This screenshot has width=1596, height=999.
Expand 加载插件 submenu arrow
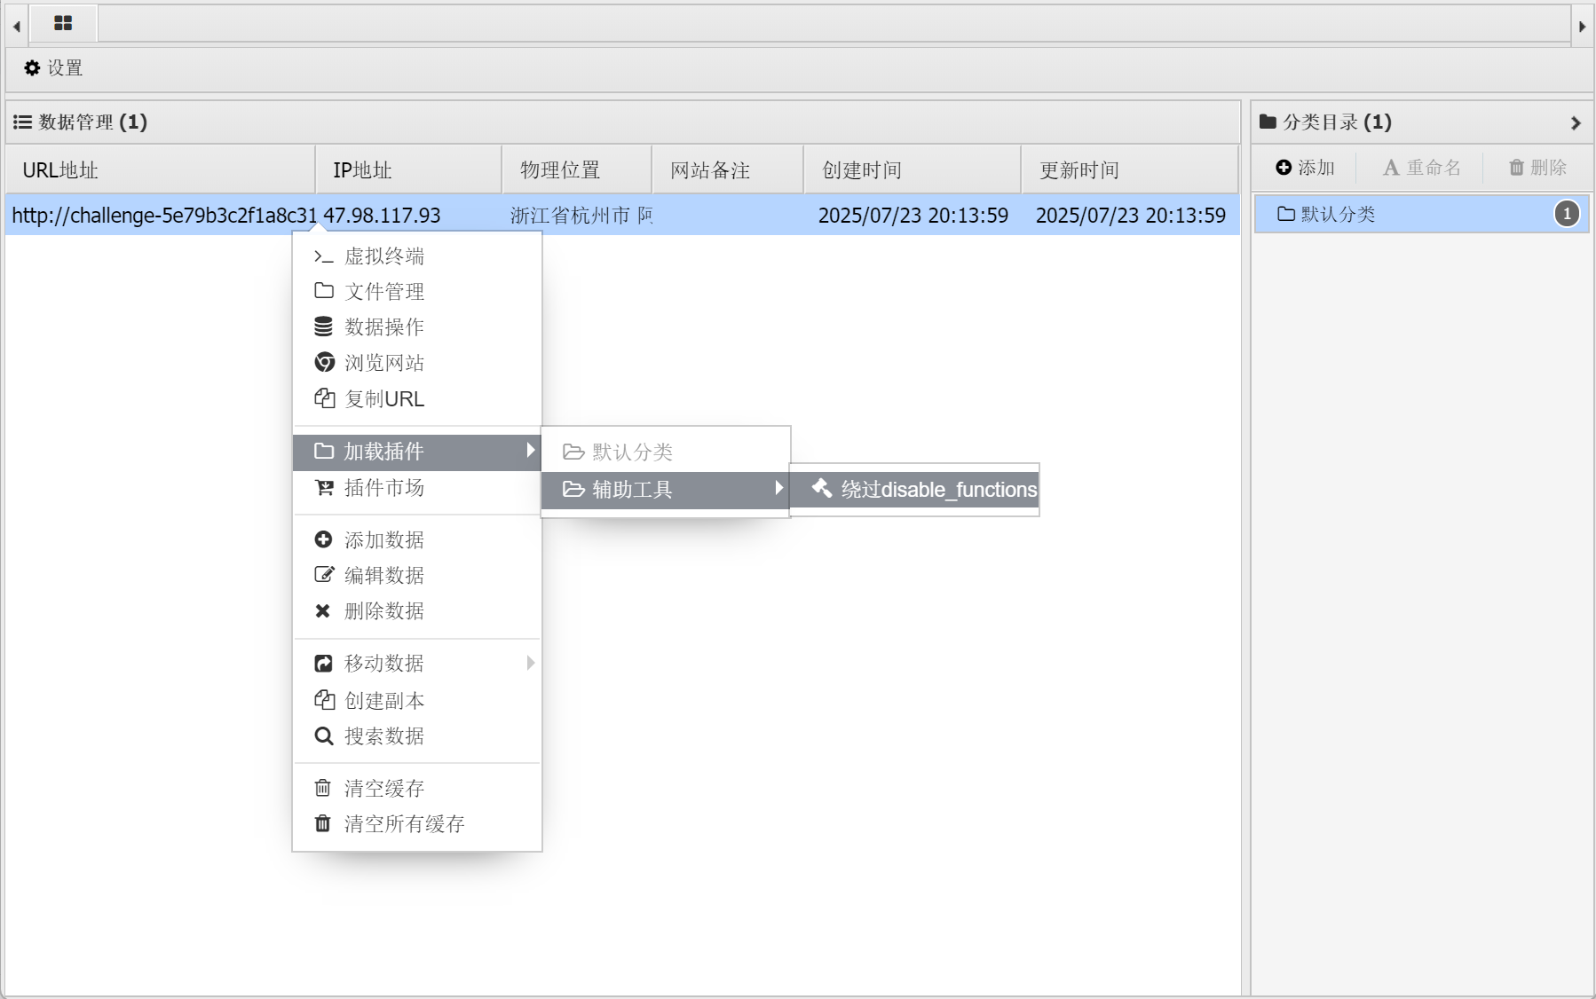click(530, 451)
